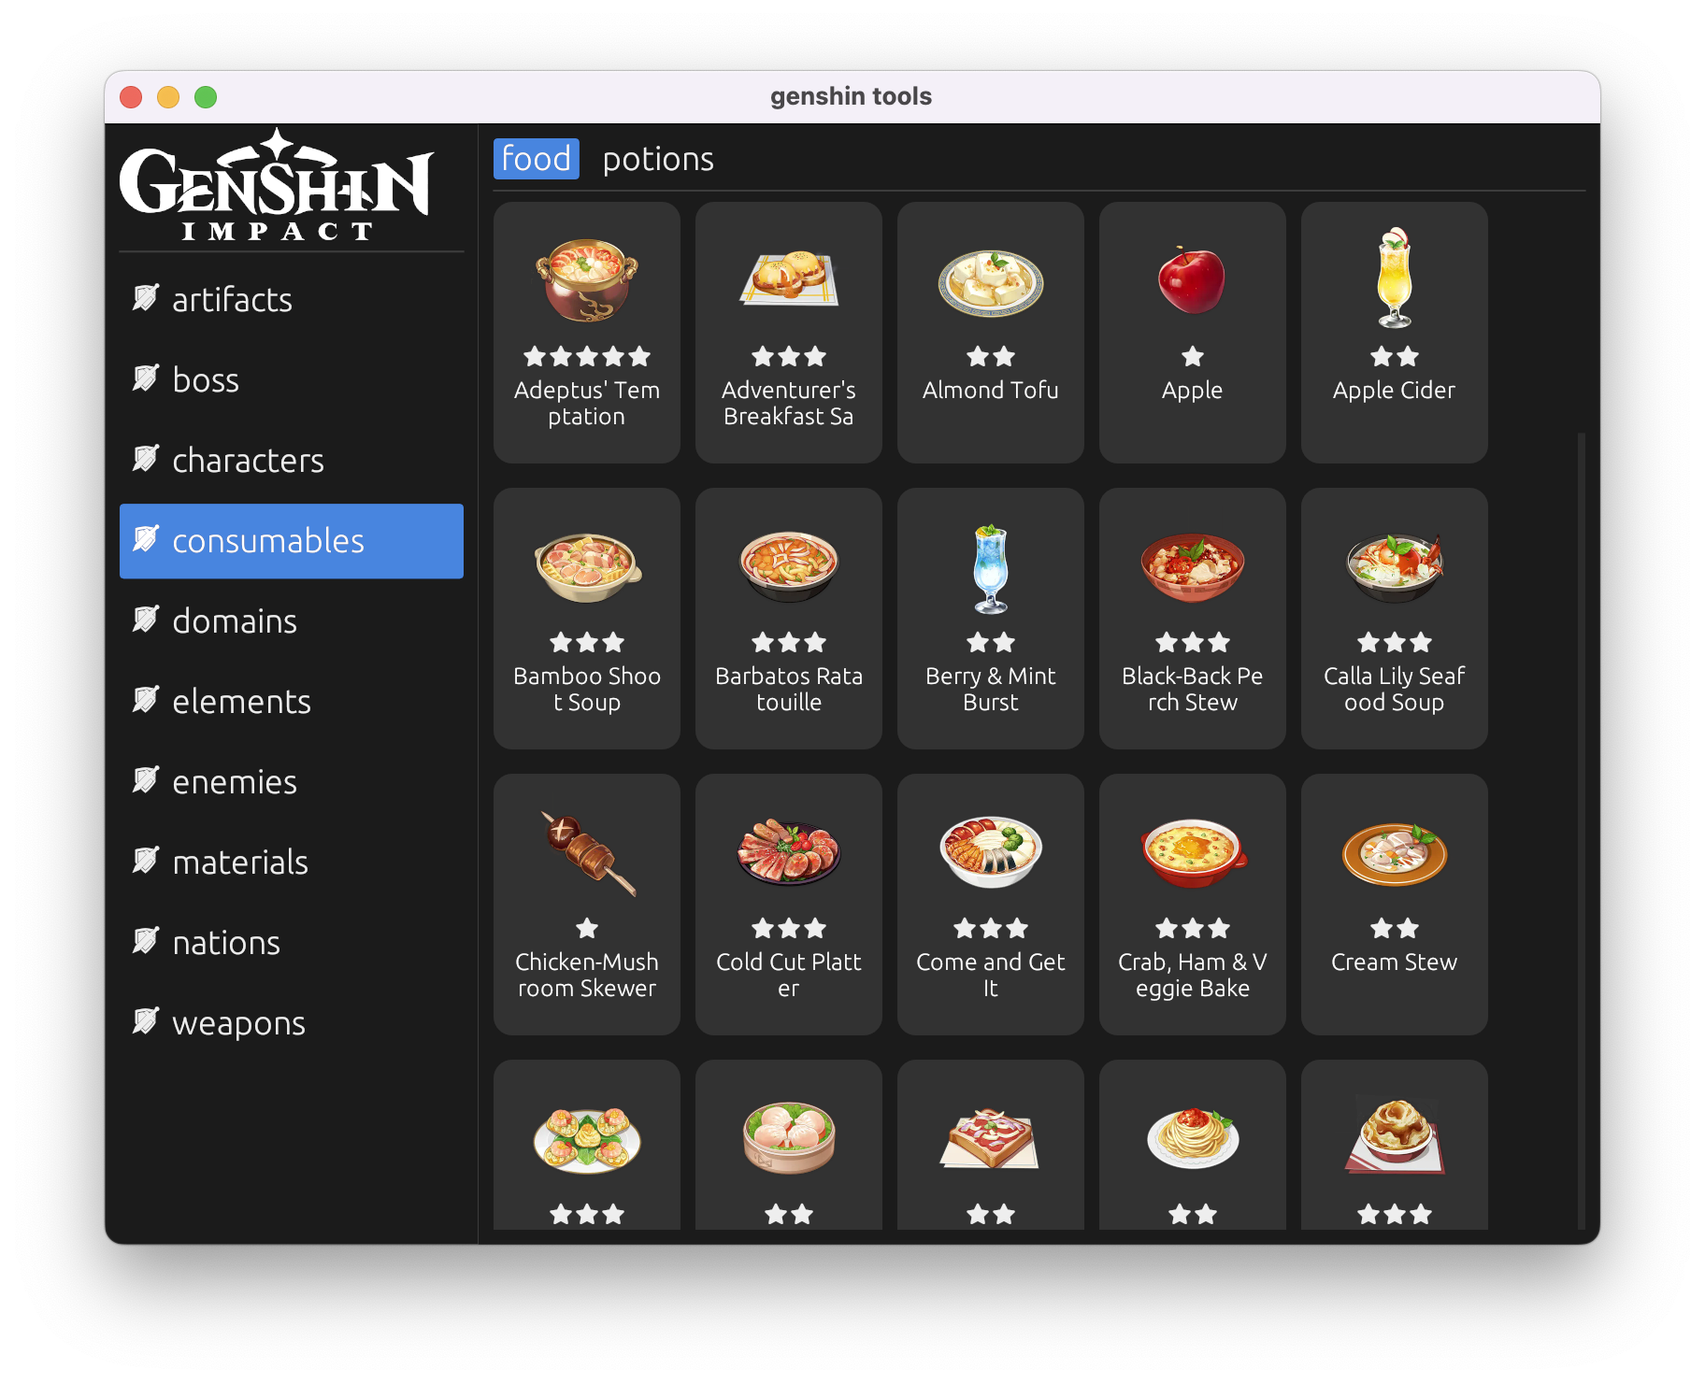Select the Crab, Ham & Veggie Bake icon
The width and height of the screenshot is (1705, 1383).
pos(1194,852)
